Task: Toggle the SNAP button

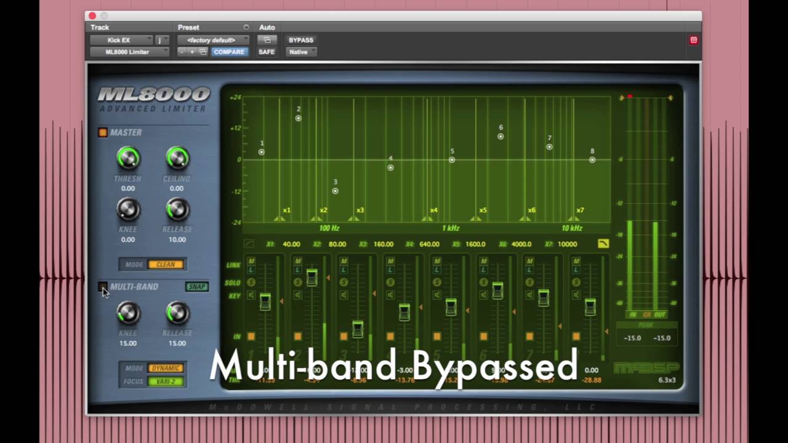Action: click(x=197, y=287)
